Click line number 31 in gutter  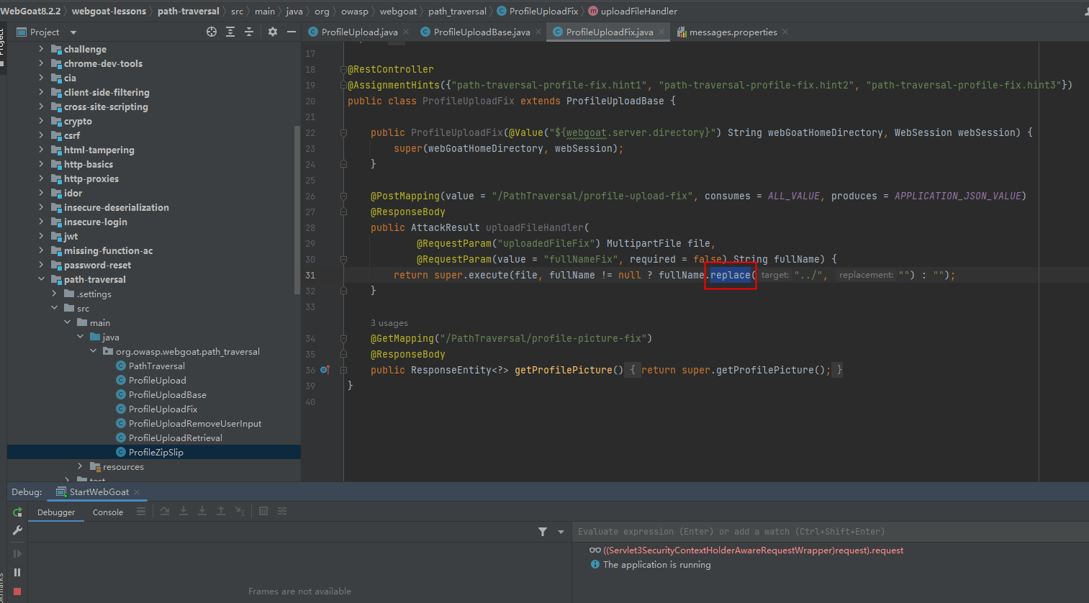coord(310,275)
